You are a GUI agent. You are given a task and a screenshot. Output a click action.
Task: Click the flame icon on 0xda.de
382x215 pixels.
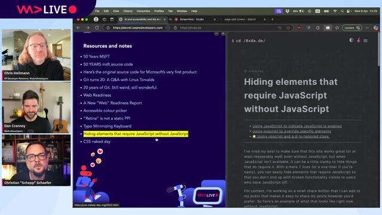359,41
